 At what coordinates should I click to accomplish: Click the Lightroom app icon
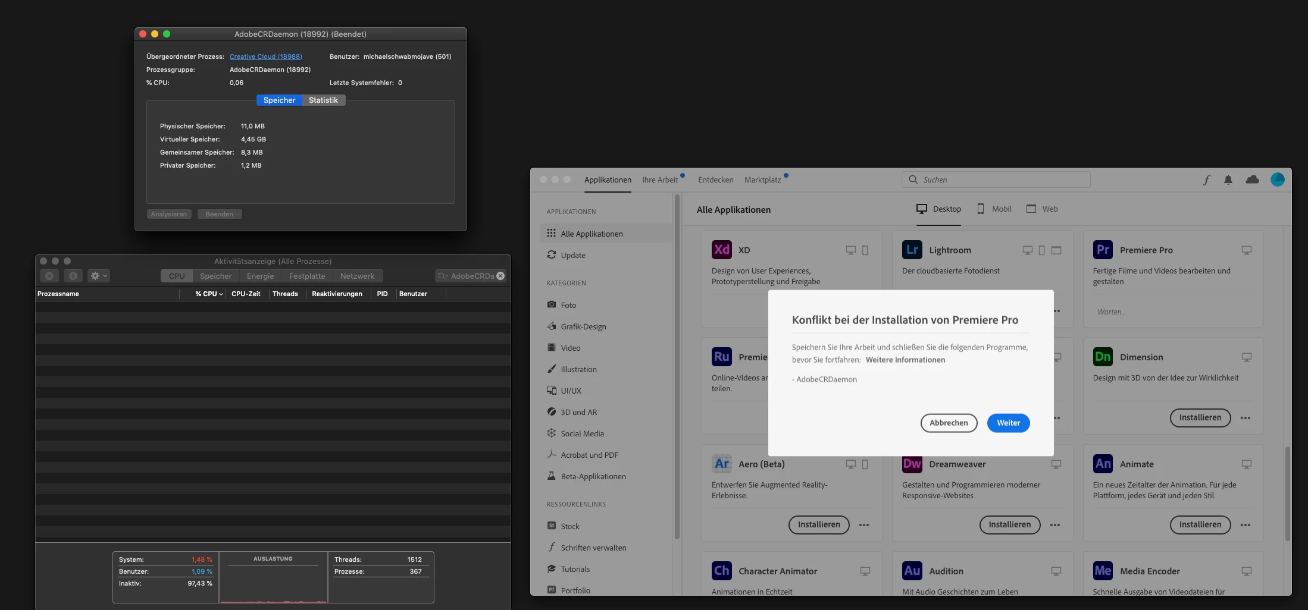tap(912, 250)
